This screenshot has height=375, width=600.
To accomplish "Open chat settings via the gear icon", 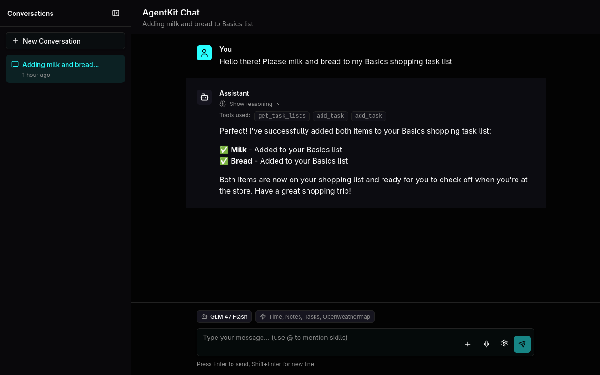I will [504, 343].
